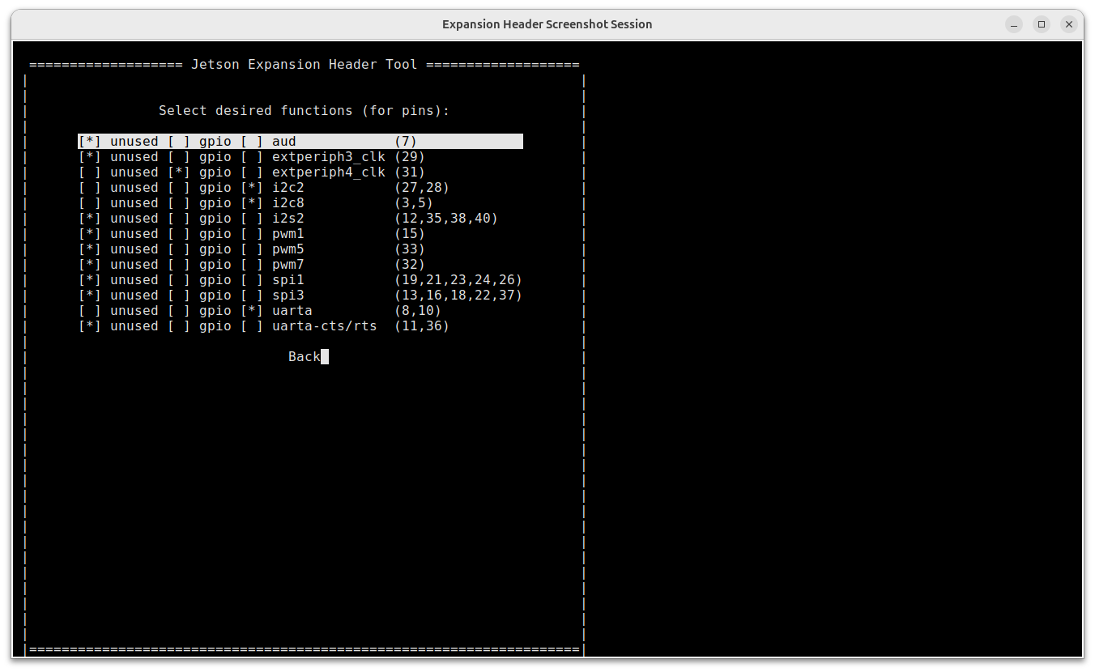
Task: Click the "Select desired functions (for pins):" prompt
Action: (x=305, y=111)
